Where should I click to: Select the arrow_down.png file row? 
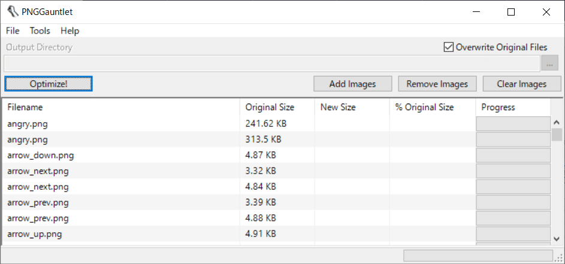tap(276, 155)
